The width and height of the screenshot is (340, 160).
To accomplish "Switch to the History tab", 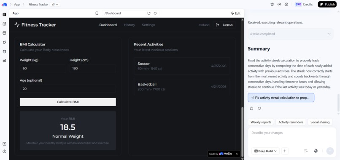I will (129, 25).
